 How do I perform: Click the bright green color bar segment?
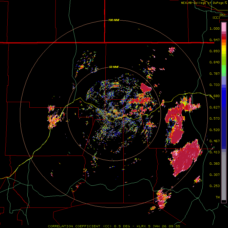[224, 69]
